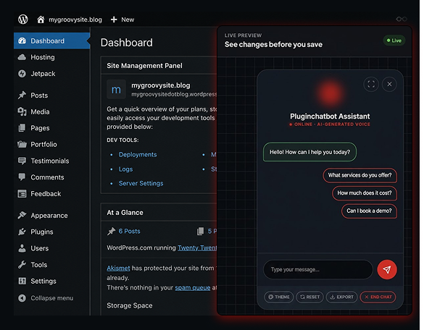Click the Type your message input field

click(x=318, y=269)
